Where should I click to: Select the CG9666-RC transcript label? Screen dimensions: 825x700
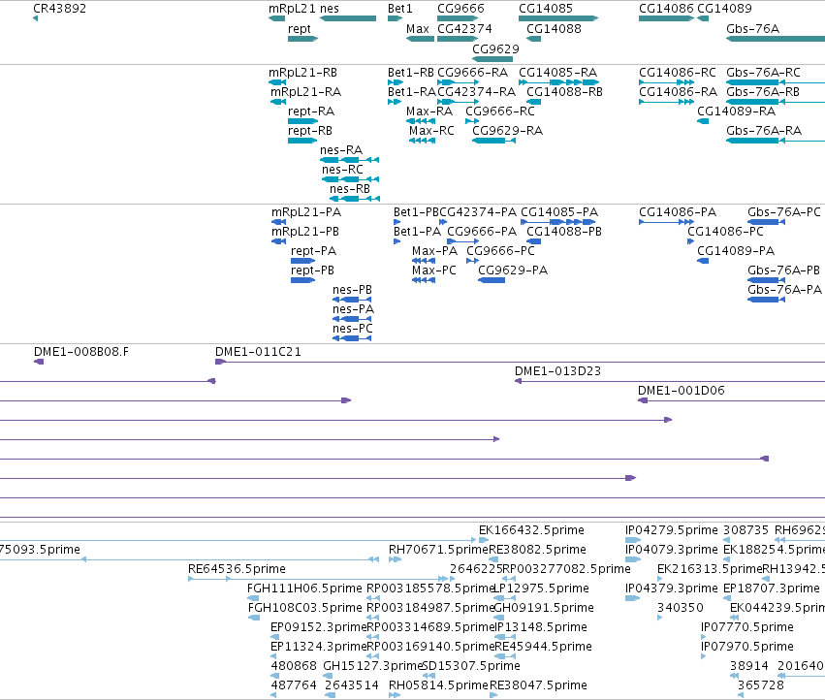[x=500, y=111]
